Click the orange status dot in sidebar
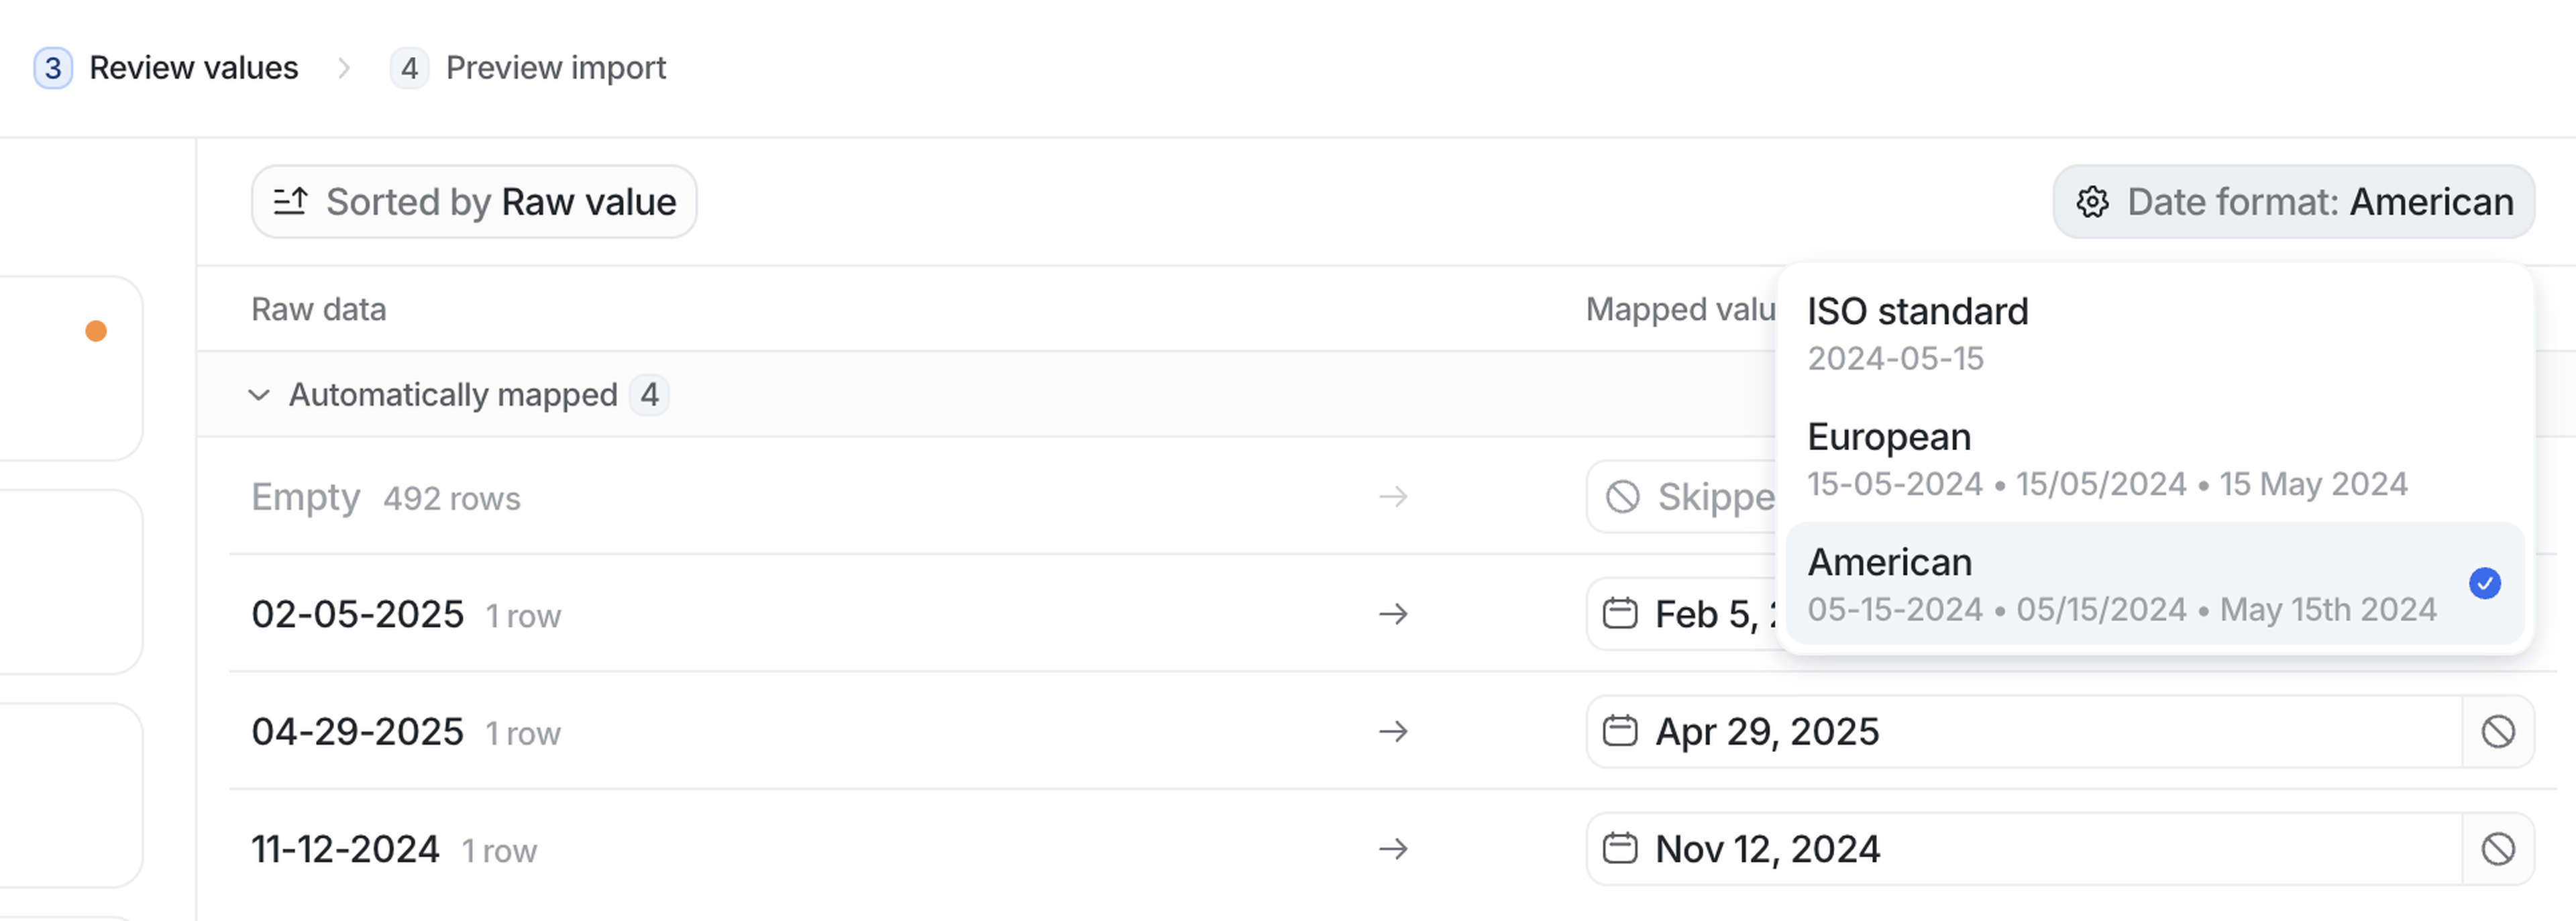The height and width of the screenshot is (921, 2576). point(96,331)
